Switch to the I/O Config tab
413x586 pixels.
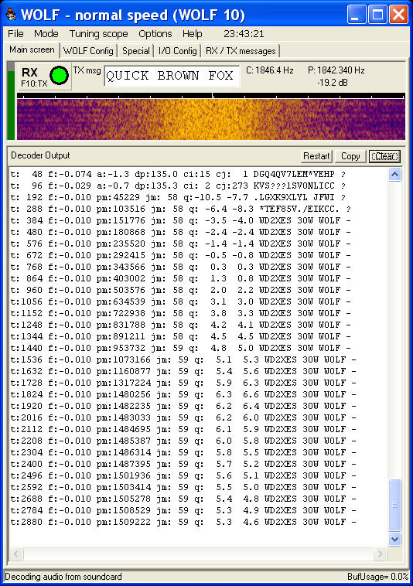click(x=178, y=51)
